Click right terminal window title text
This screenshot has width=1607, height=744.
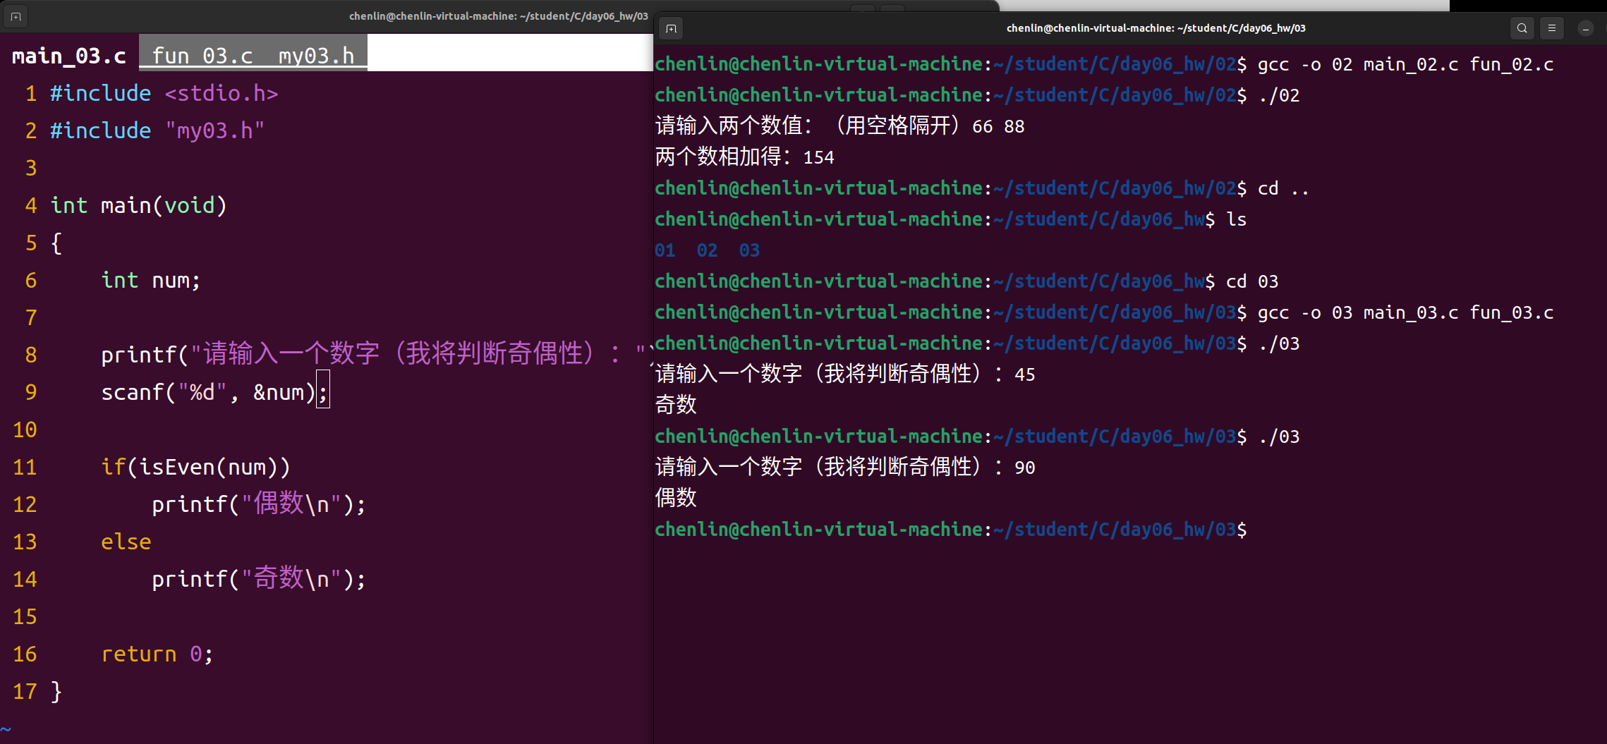1156,28
